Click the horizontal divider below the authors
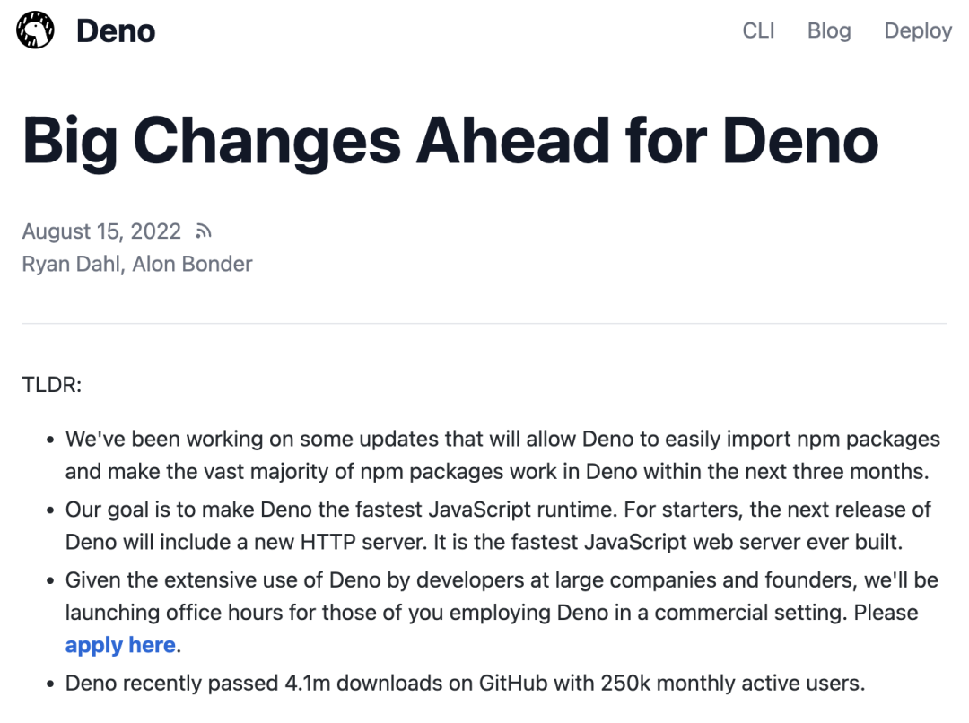Screen dimensions: 969x723 point(484,323)
